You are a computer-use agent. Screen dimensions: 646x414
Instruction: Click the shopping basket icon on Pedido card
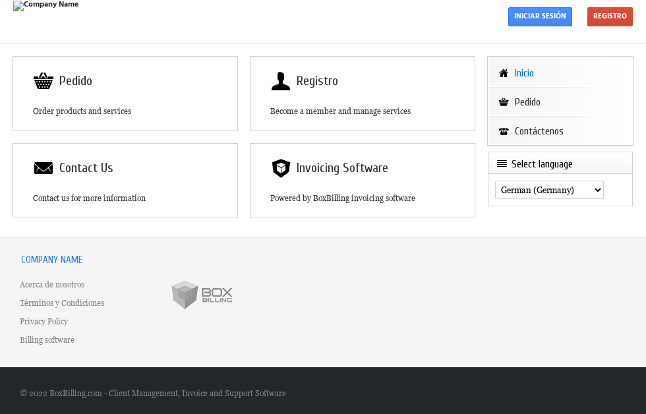[44, 80]
